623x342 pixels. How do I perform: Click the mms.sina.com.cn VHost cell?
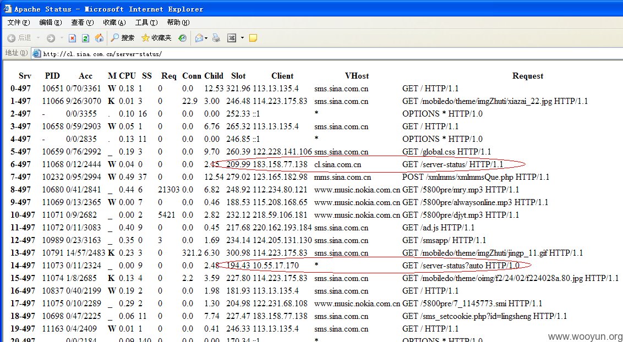tap(342, 177)
